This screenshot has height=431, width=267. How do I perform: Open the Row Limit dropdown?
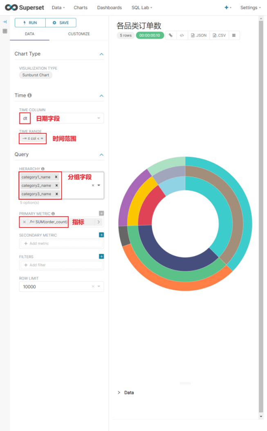click(x=99, y=286)
